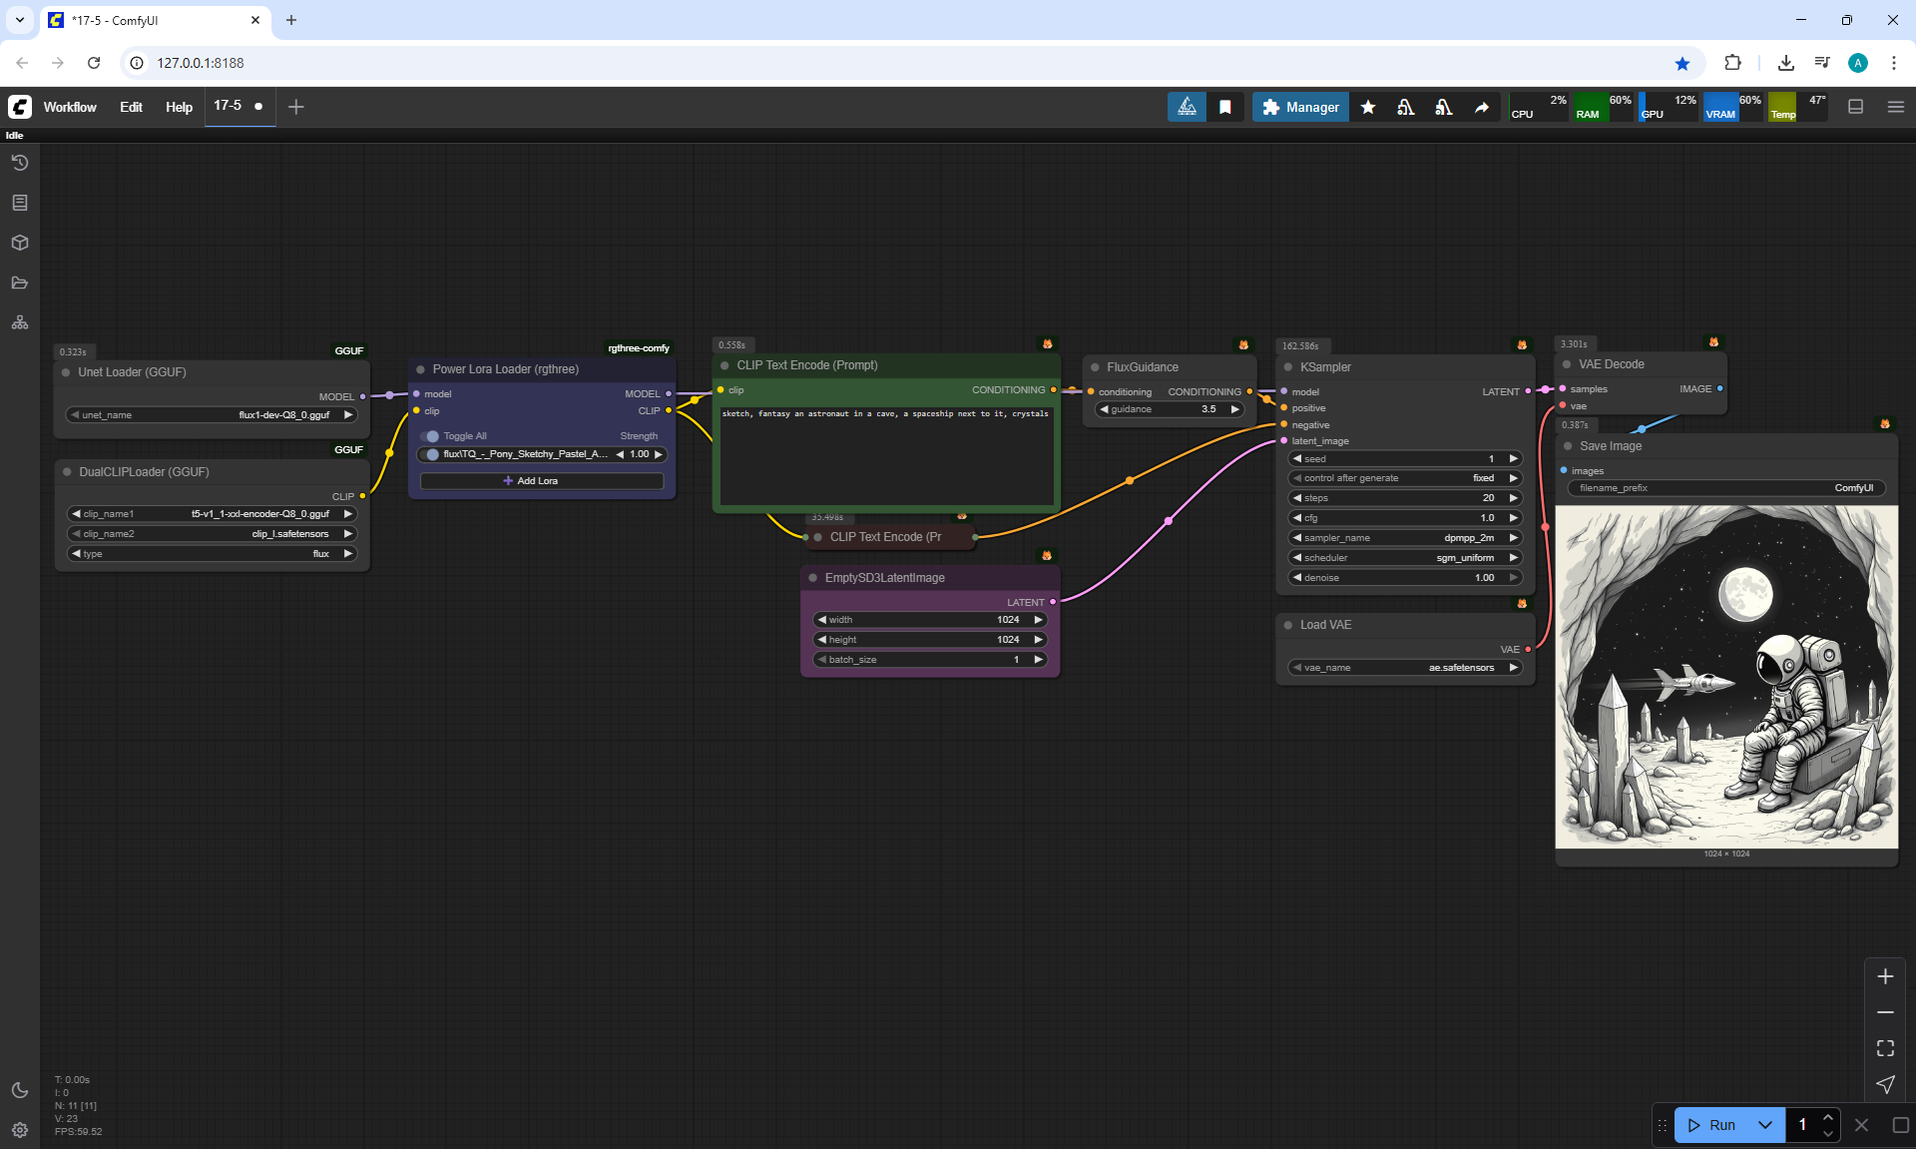Open the Run options dropdown arrow
Image resolution: width=1916 pixels, height=1149 pixels.
click(1765, 1125)
